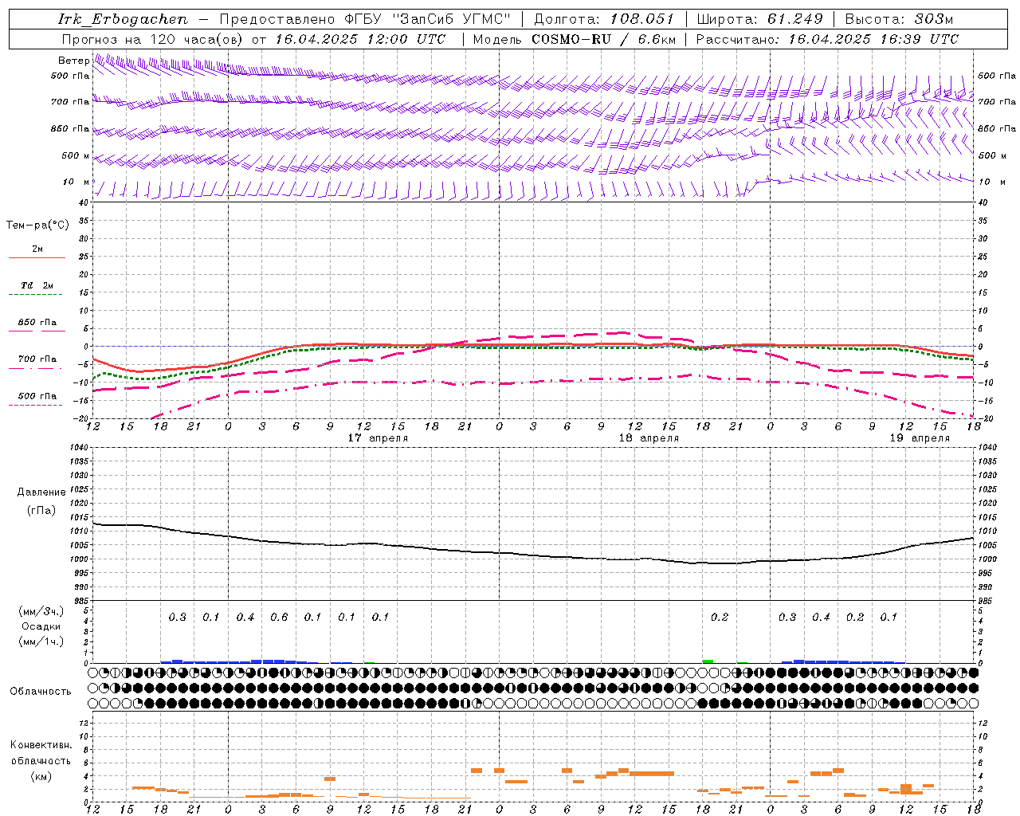Image resolution: width=1020 pixels, height=816 pixels.
Task: Click the 850 гПа temperature legend line sample
Action: coord(37,331)
